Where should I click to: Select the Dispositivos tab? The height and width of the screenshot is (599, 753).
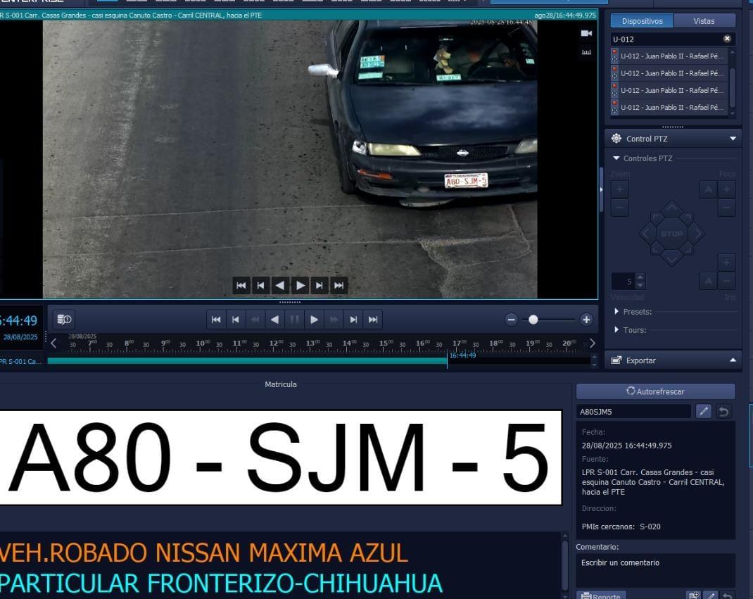642,21
